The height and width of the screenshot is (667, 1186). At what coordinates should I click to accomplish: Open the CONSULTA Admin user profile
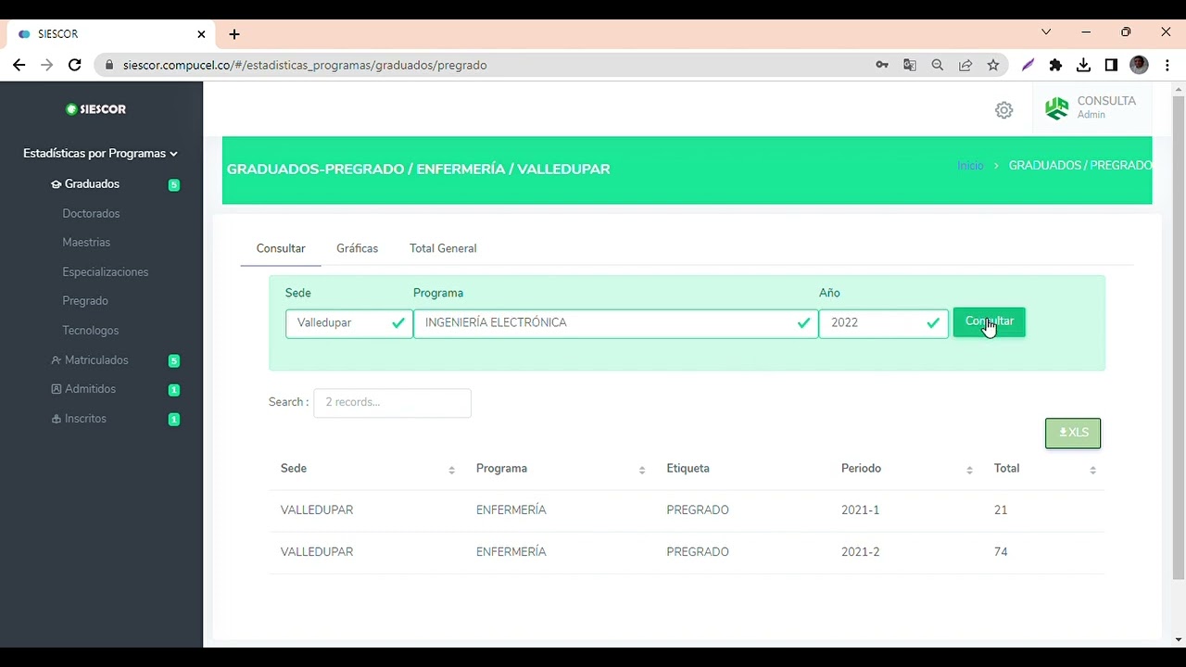[1091, 107]
